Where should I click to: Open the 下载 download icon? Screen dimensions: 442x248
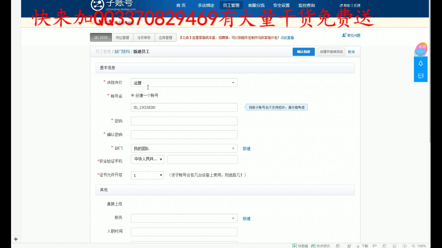[361, 246]
